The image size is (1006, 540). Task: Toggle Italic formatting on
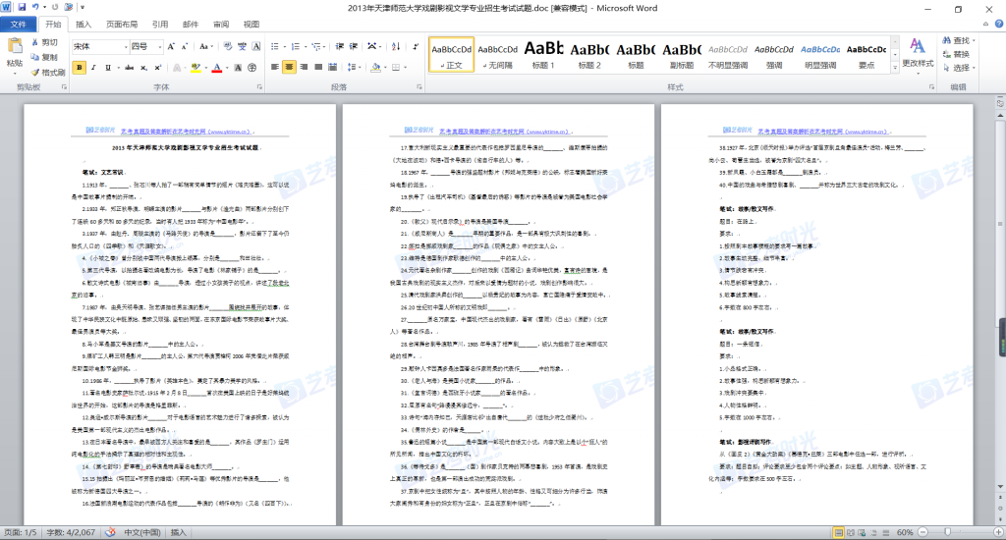pyautogui.click(x=95, y=68)
